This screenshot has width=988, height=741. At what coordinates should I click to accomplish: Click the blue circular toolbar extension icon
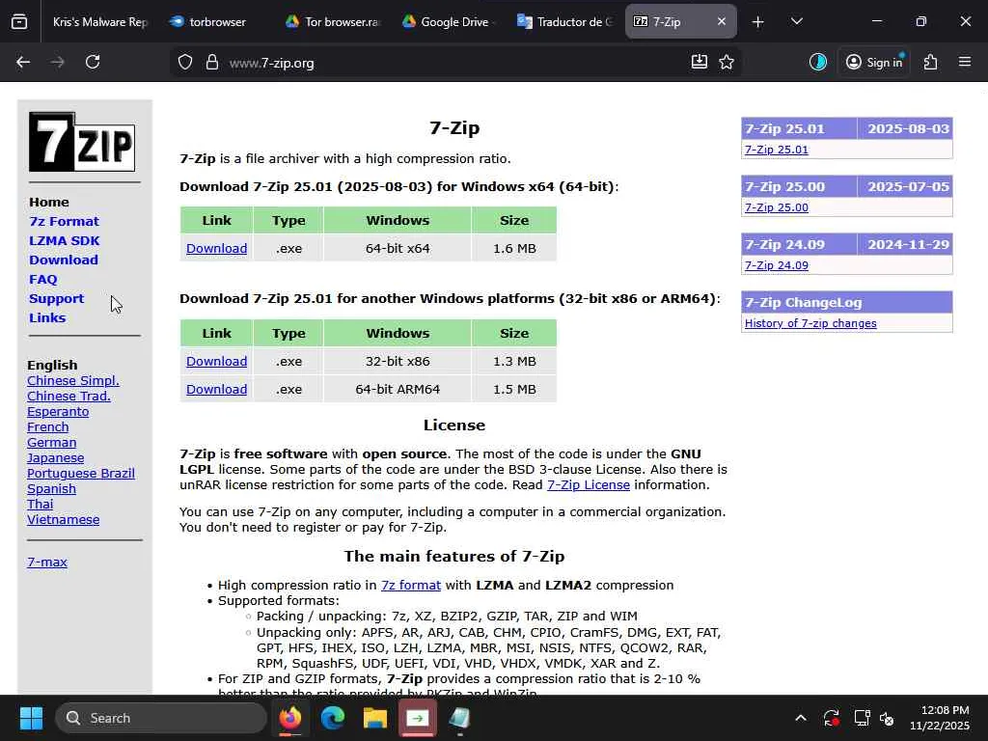(818, 62)
